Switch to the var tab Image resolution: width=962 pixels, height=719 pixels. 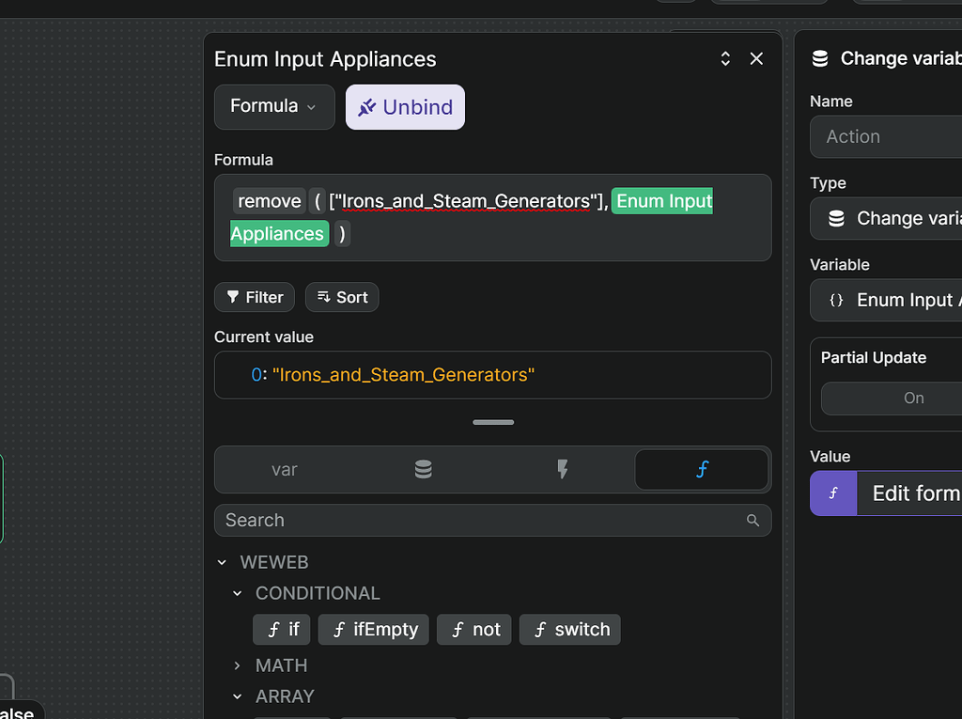click(x=285, y=469)
